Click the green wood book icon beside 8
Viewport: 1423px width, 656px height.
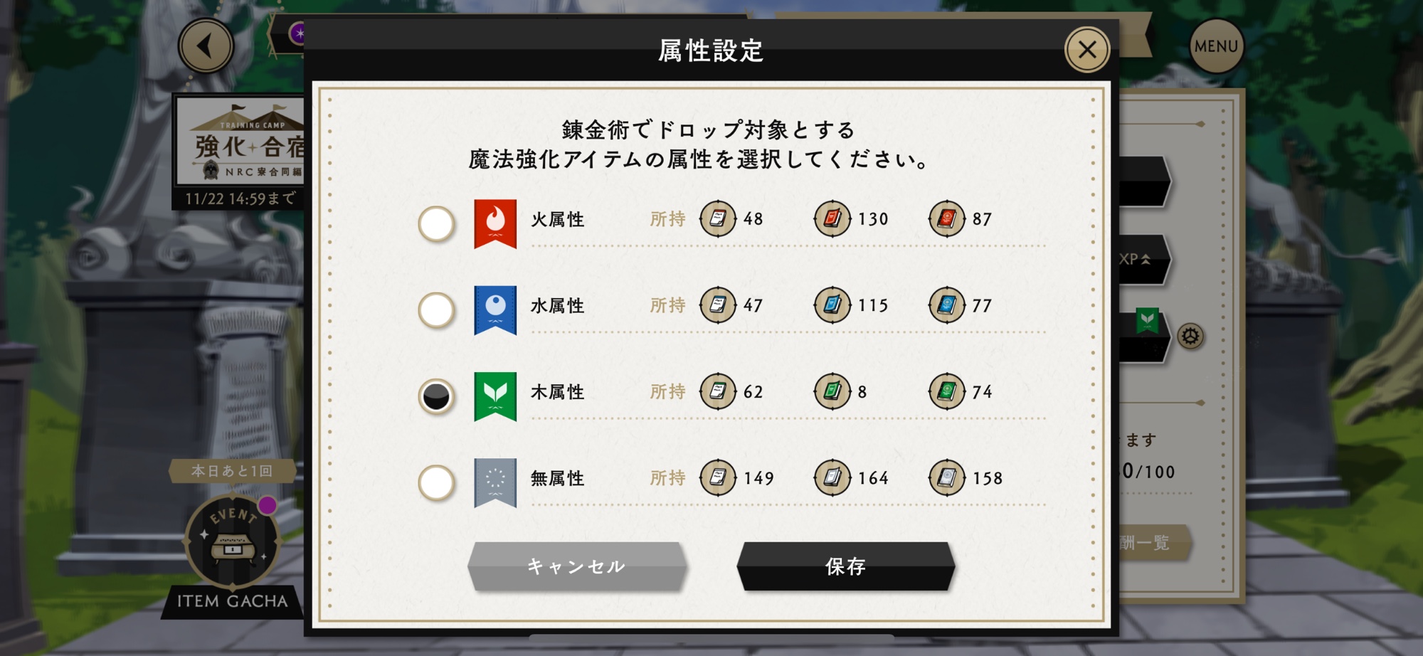pyautogui.click(x=832, y=391)
